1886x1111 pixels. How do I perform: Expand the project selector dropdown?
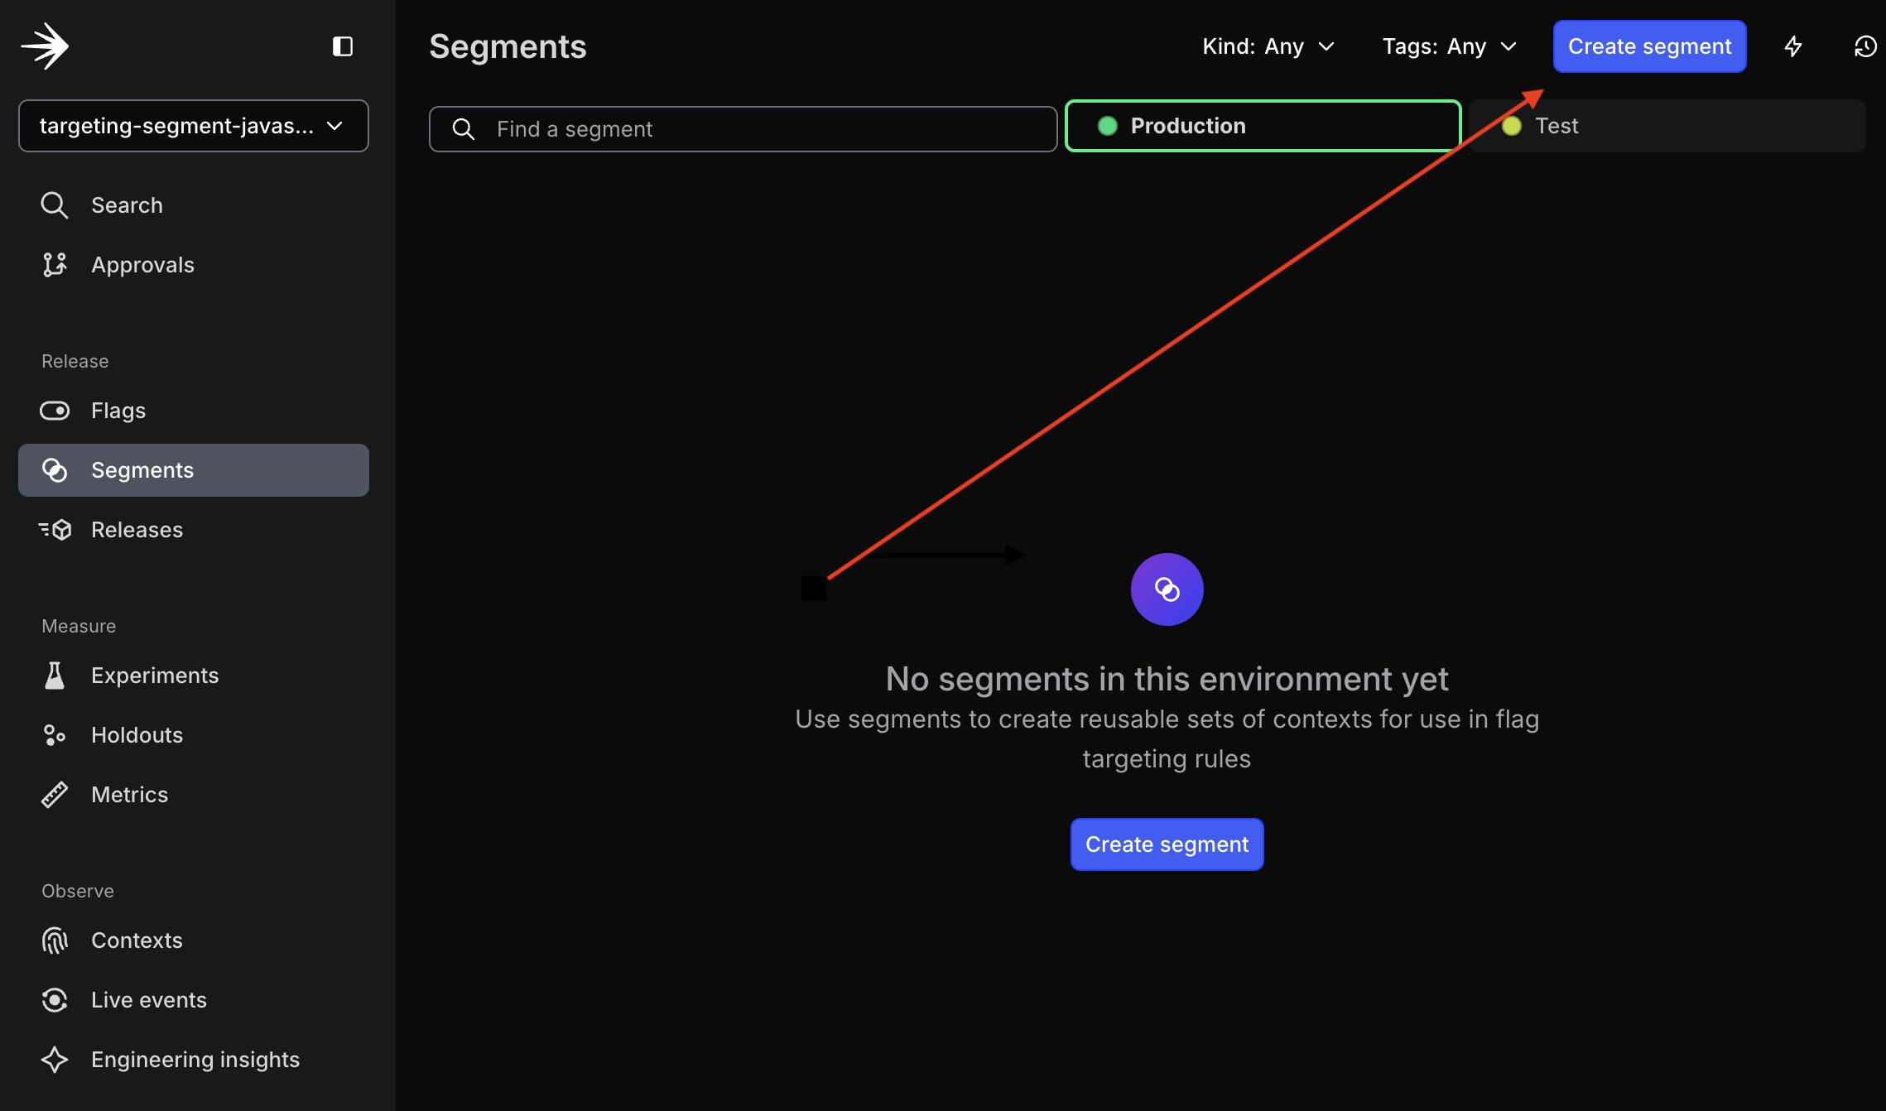click(x=193, y=124)
